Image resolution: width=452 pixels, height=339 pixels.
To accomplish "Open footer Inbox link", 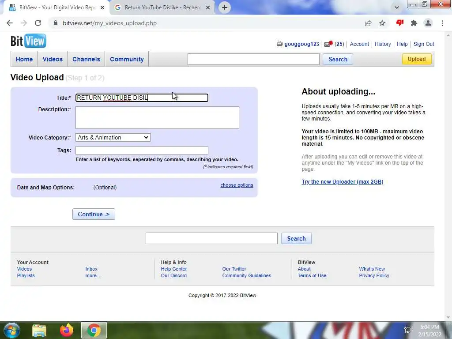I will tap(91, 269).
